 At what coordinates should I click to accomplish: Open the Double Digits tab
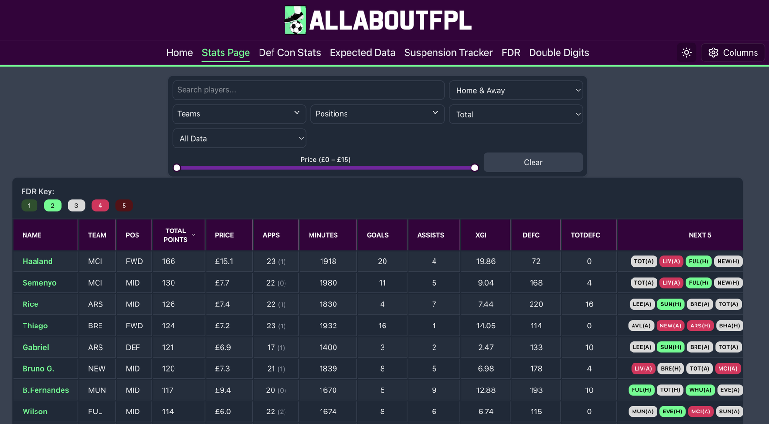click(559, 52)
